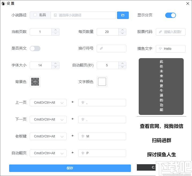Click the blue folder browse button

coord(123,15)
